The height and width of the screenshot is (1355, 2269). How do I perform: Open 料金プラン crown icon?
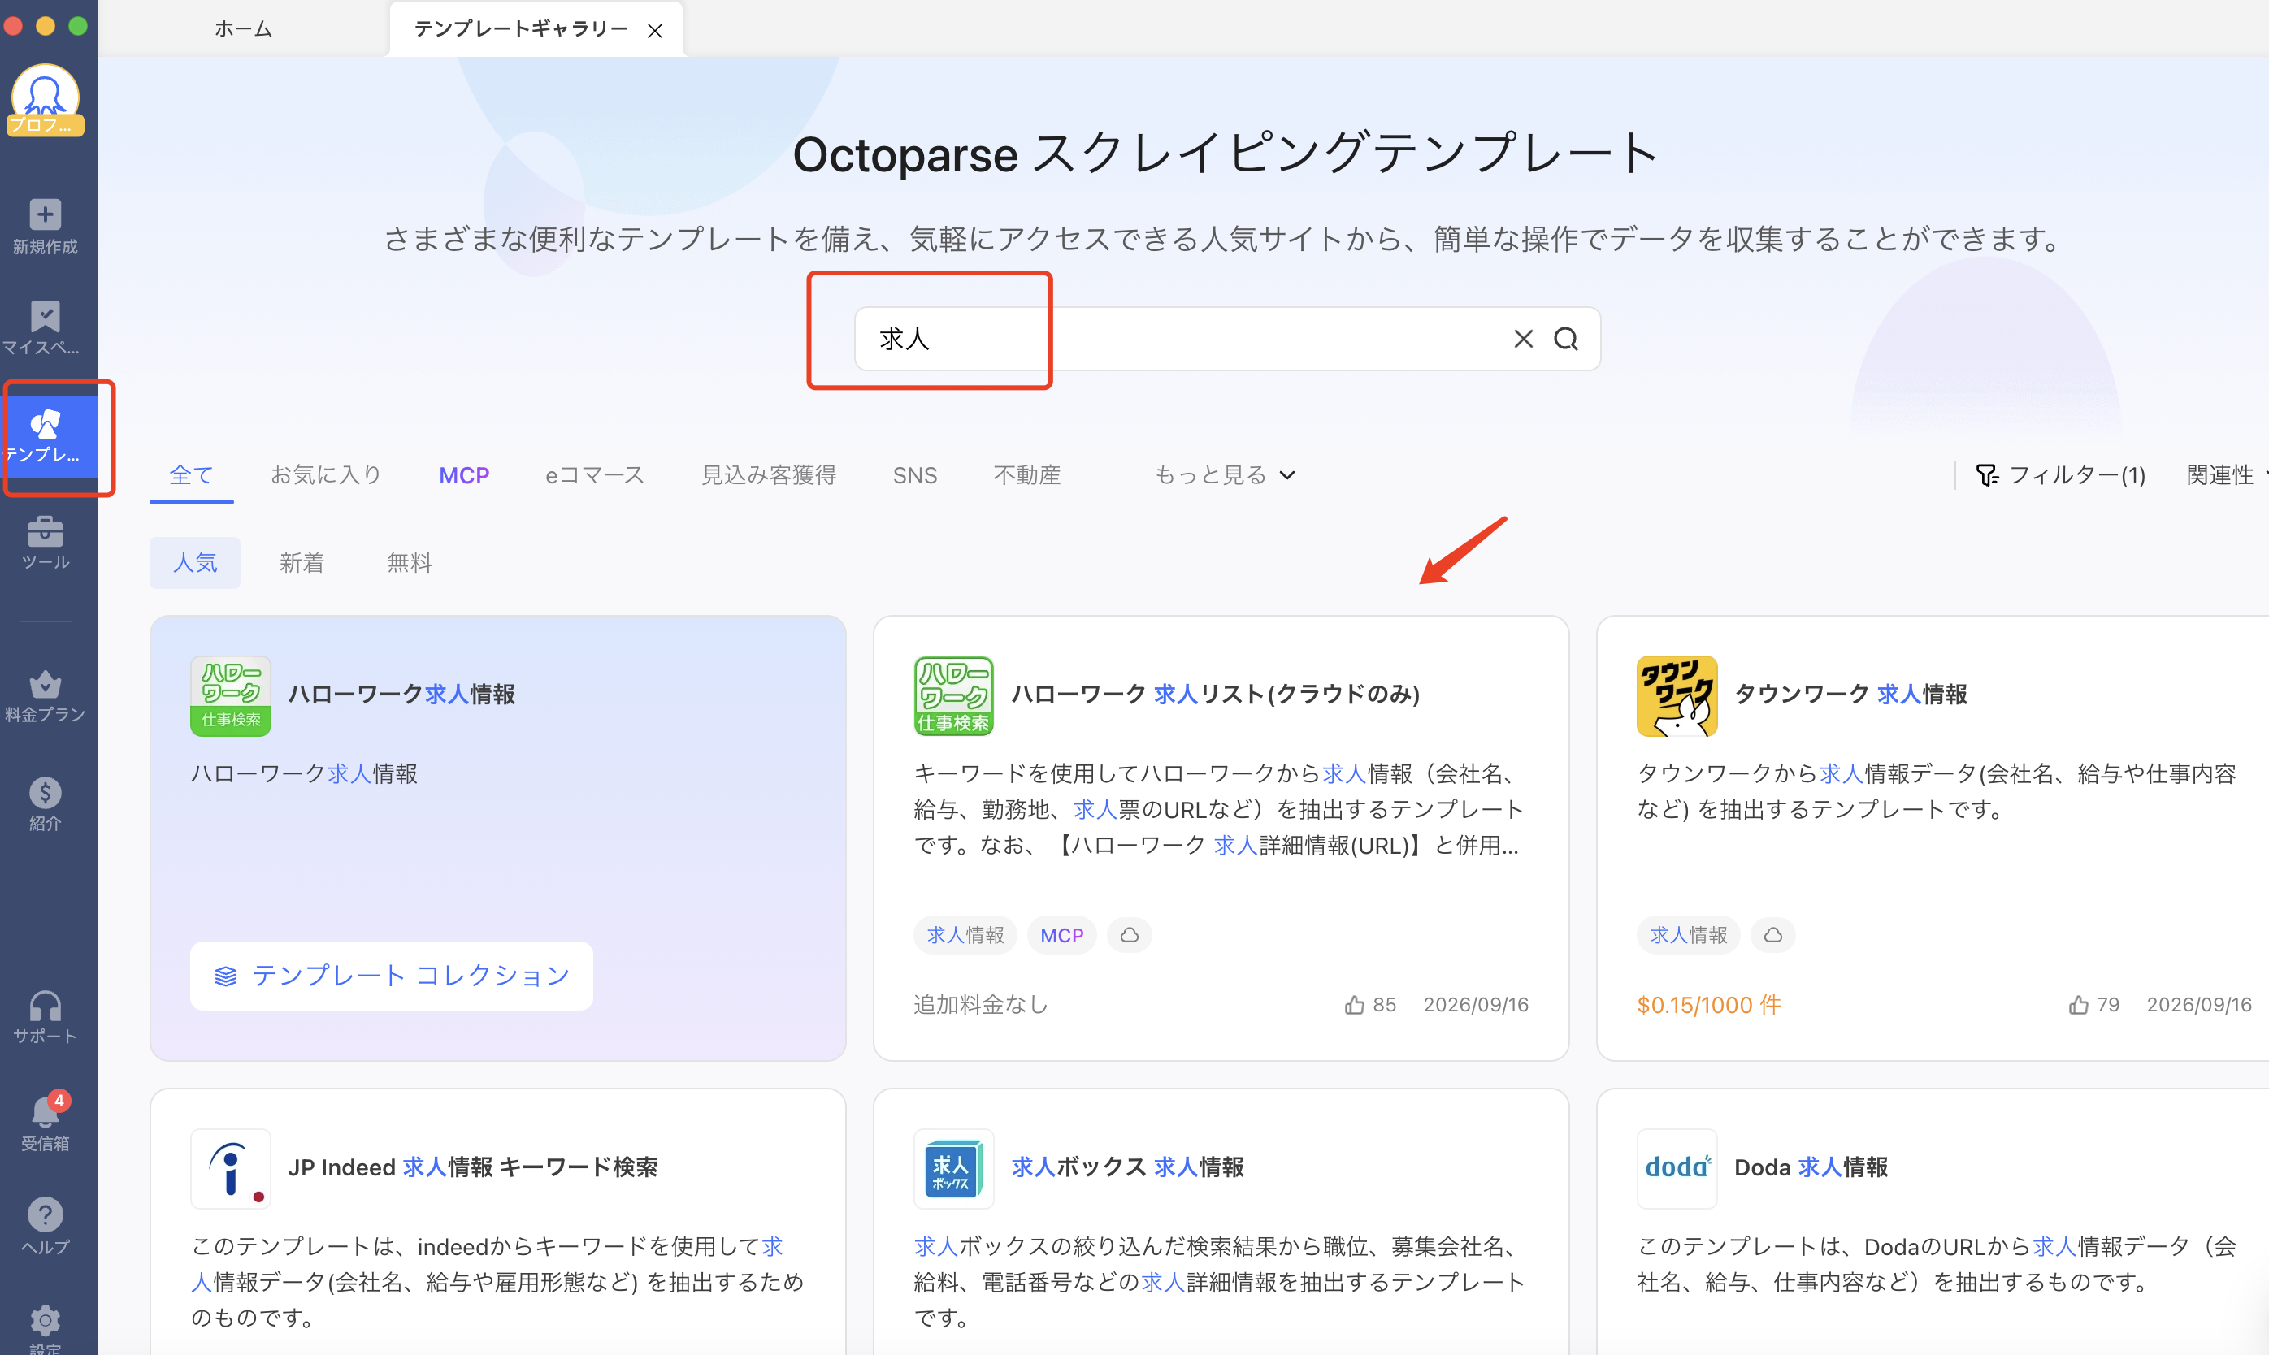tap(45, 684)
